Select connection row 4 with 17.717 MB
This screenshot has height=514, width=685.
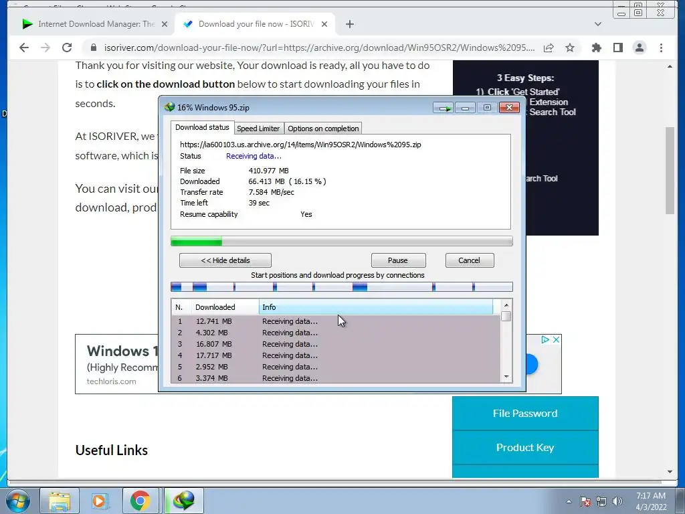[336, 355]
